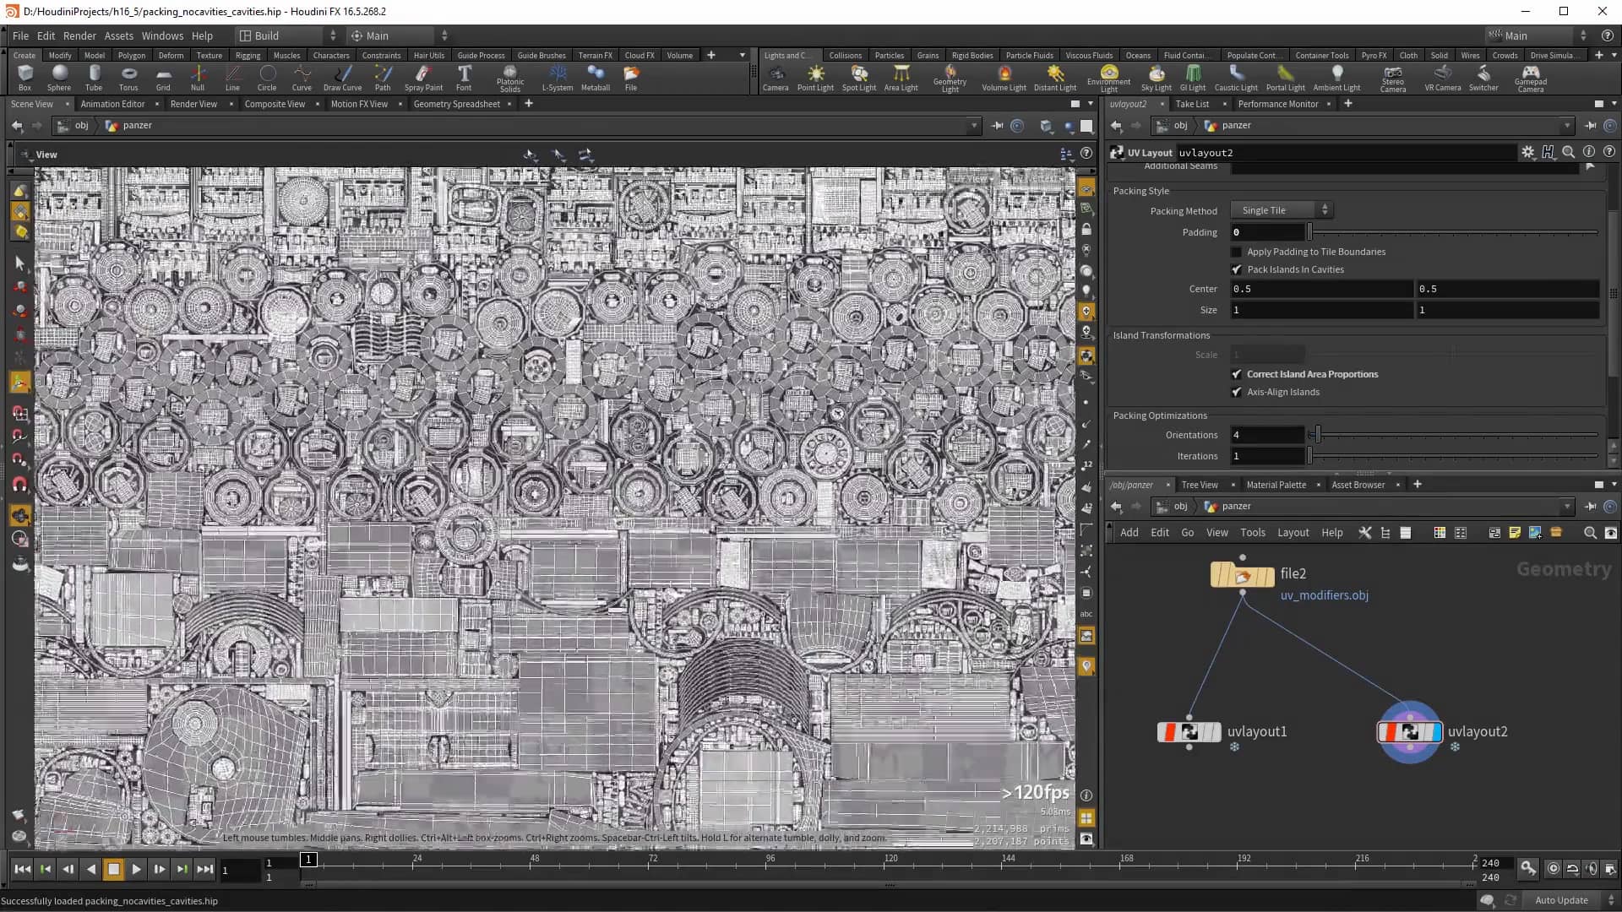Screen dimensions: 1622x912
Task: Open the path dropdown showing panzer in Scene View
Action: [973, 125]
